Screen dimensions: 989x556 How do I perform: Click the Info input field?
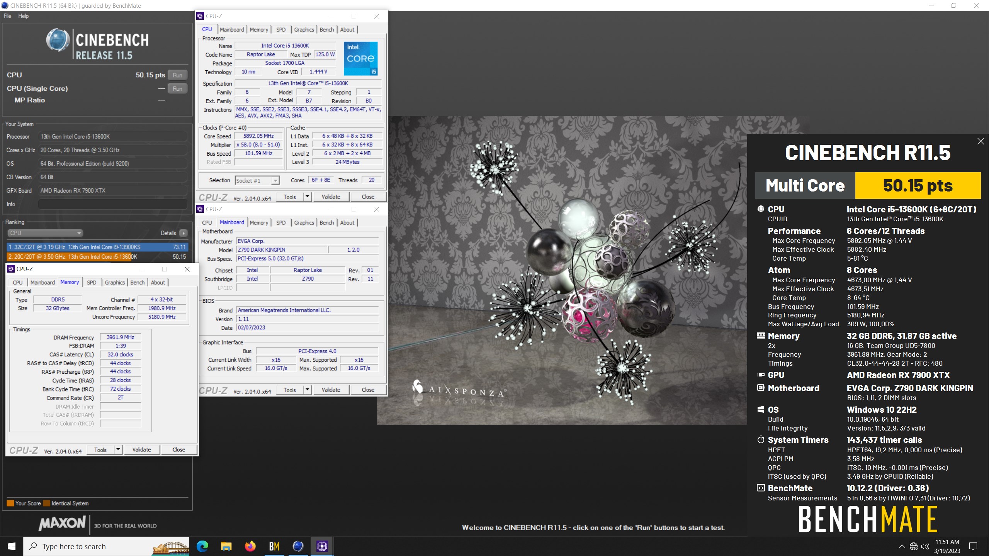click(x=112, y=204)
